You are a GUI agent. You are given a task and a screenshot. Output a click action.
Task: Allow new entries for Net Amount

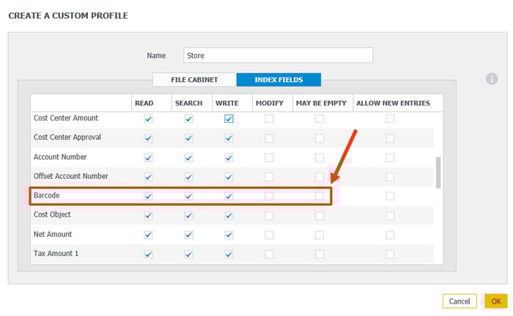(390, 235)
